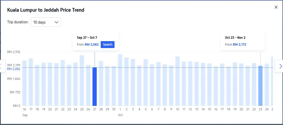This screenshot has width=283, height=125.
Task: Go to previous dates with left arrow
Action: tap(1, 66)
